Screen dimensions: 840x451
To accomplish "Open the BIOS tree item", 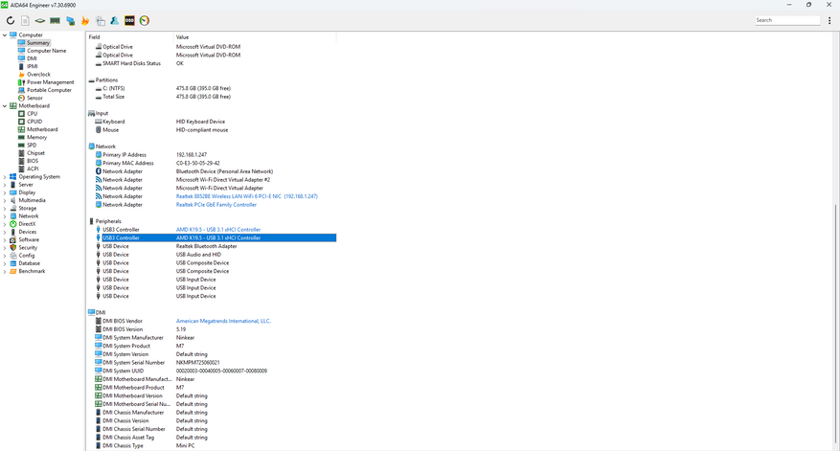I will pos(33,161).
